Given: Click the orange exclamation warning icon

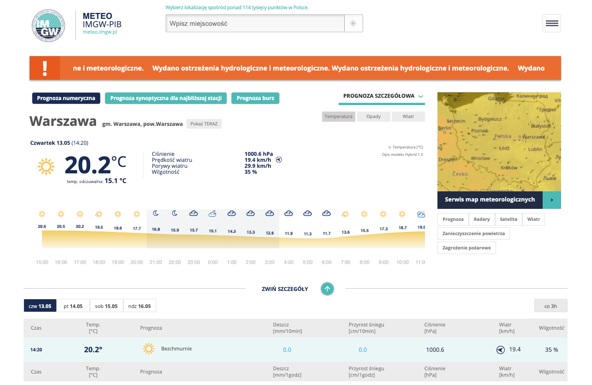Looking at the screenshot, I should pos(45,68).
